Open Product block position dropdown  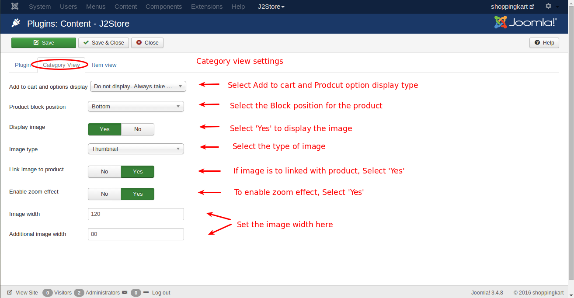pos(136,107)
